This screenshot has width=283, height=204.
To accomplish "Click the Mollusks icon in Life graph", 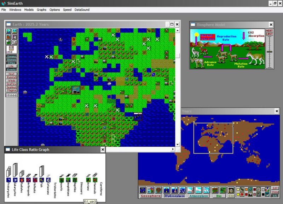I will [35, 180].
